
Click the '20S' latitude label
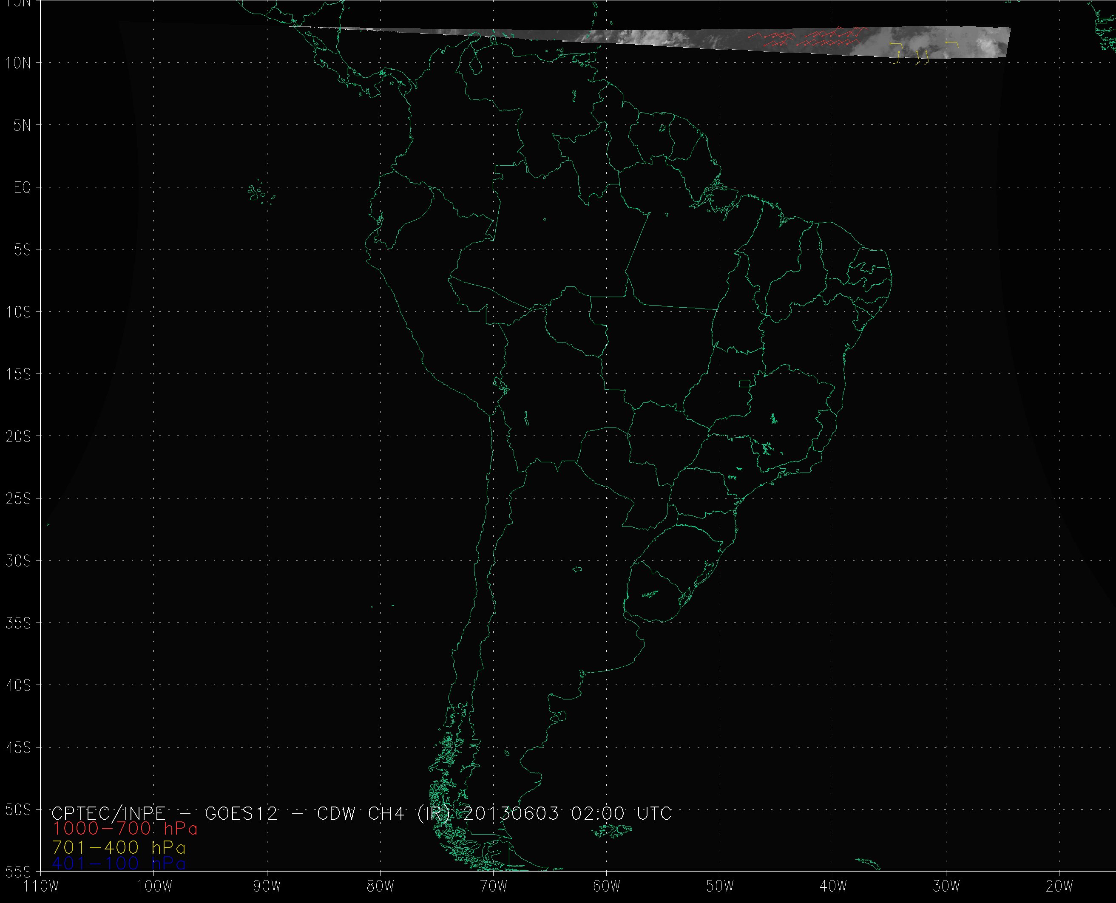18,437
